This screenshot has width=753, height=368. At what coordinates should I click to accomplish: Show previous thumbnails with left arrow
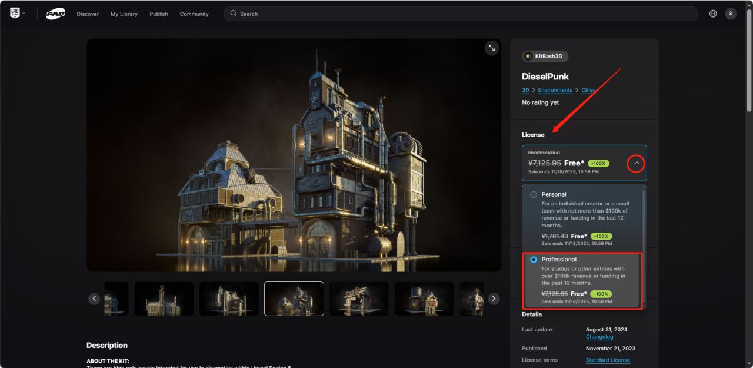94,299
